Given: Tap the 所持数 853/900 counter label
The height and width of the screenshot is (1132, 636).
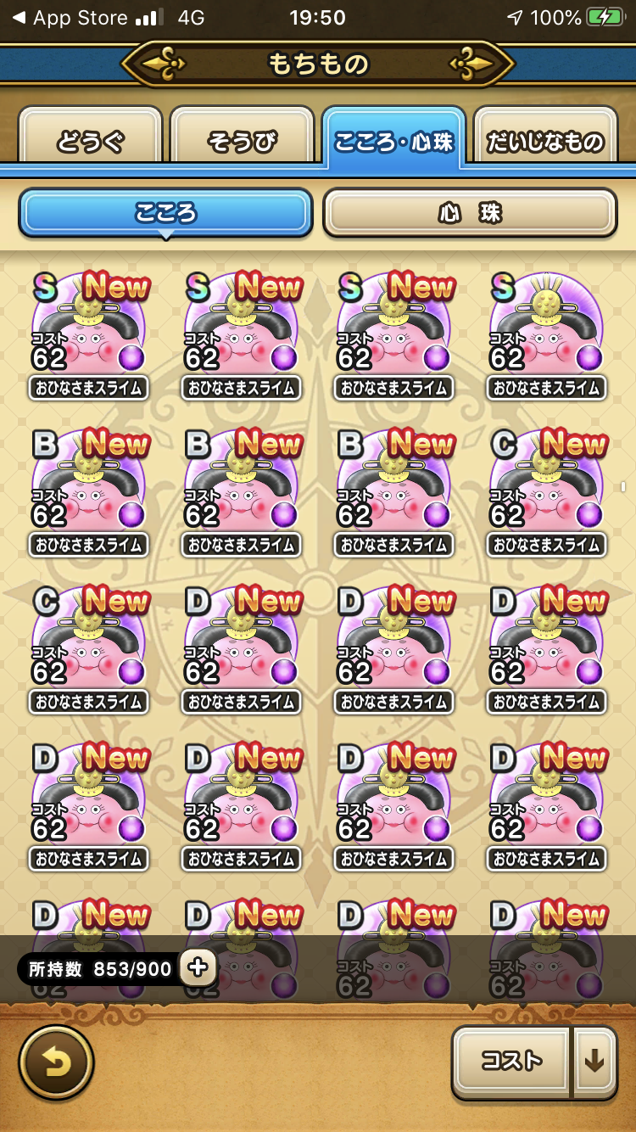Looking at the screenshot, I should 100,968.
